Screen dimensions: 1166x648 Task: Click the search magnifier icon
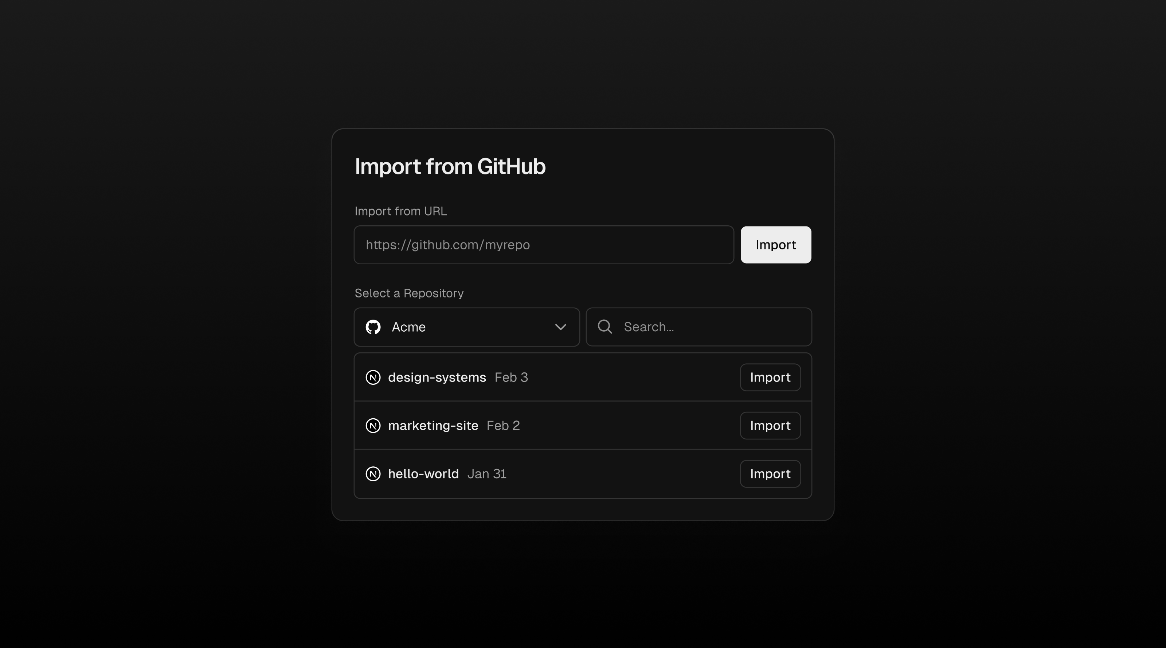pyautogui.click(x=605, y=327)
